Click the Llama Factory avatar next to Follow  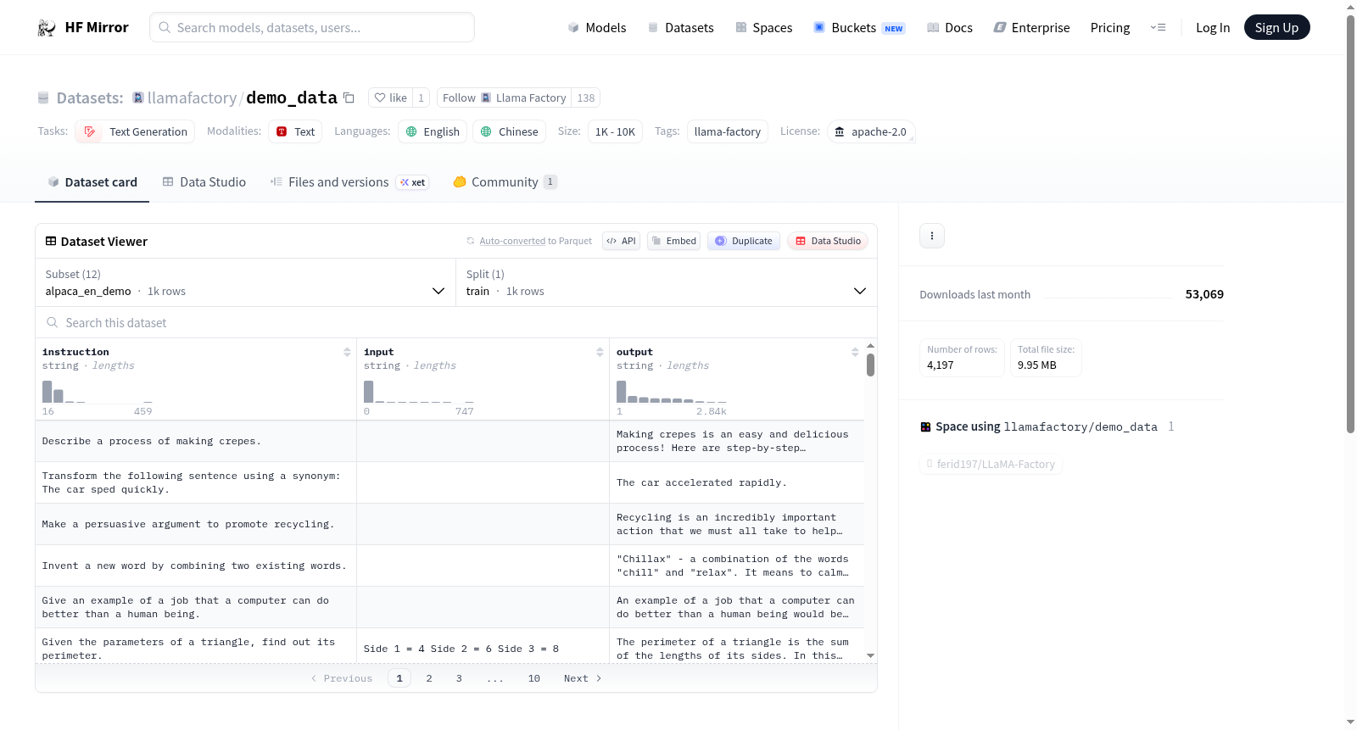click(x=486, y=98)
